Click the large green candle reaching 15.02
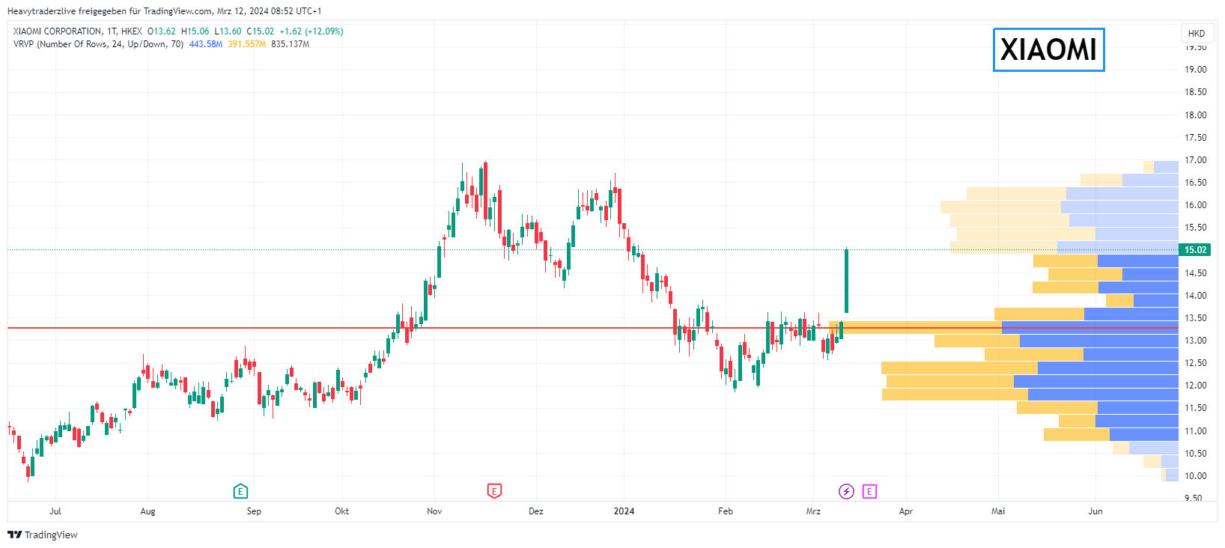Viewport: 1225px width, 548px height. pos(846,281)
